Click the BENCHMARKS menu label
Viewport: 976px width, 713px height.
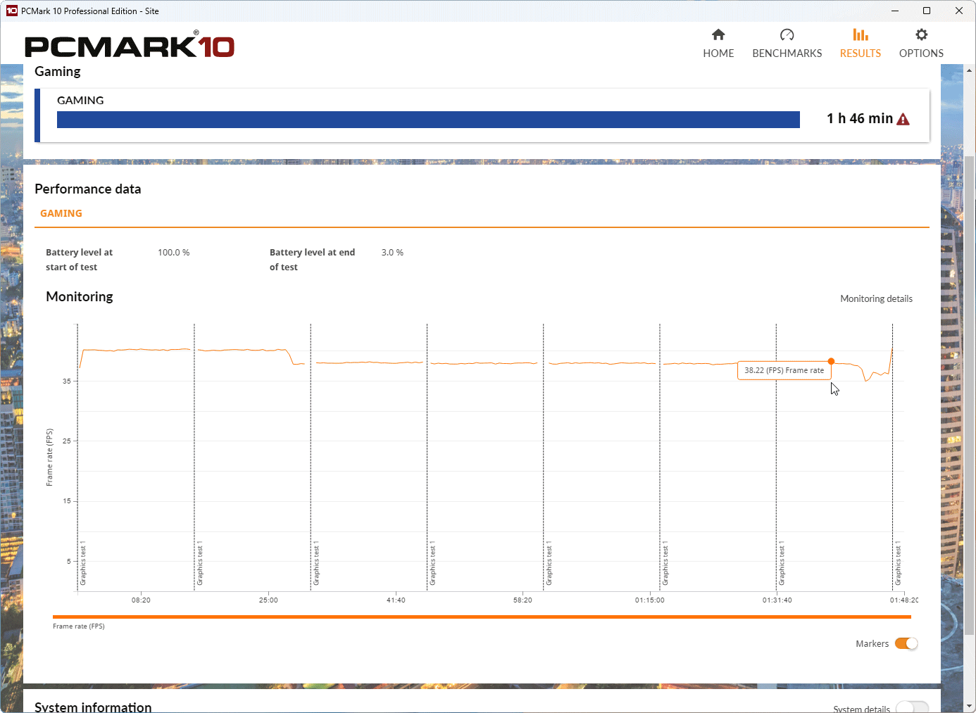click(x=787, y=53)
